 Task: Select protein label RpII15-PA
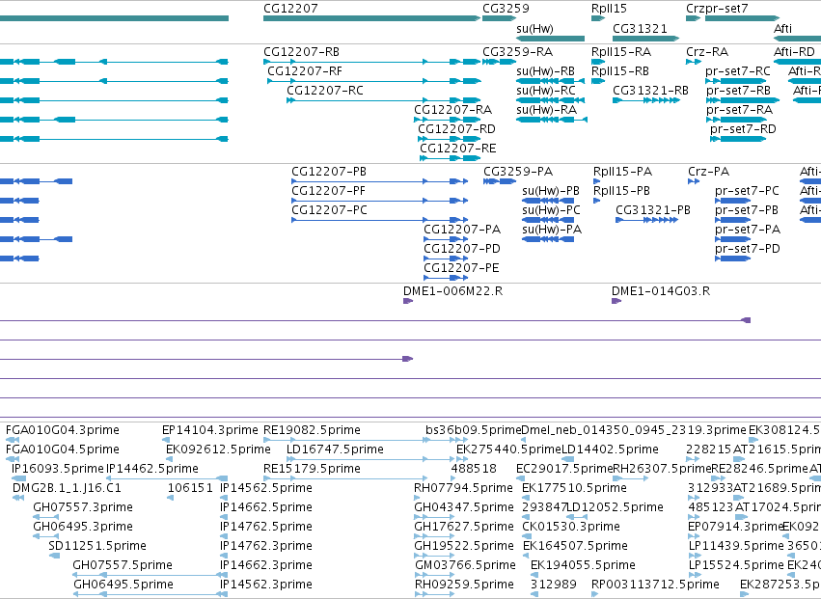(622, 172)
